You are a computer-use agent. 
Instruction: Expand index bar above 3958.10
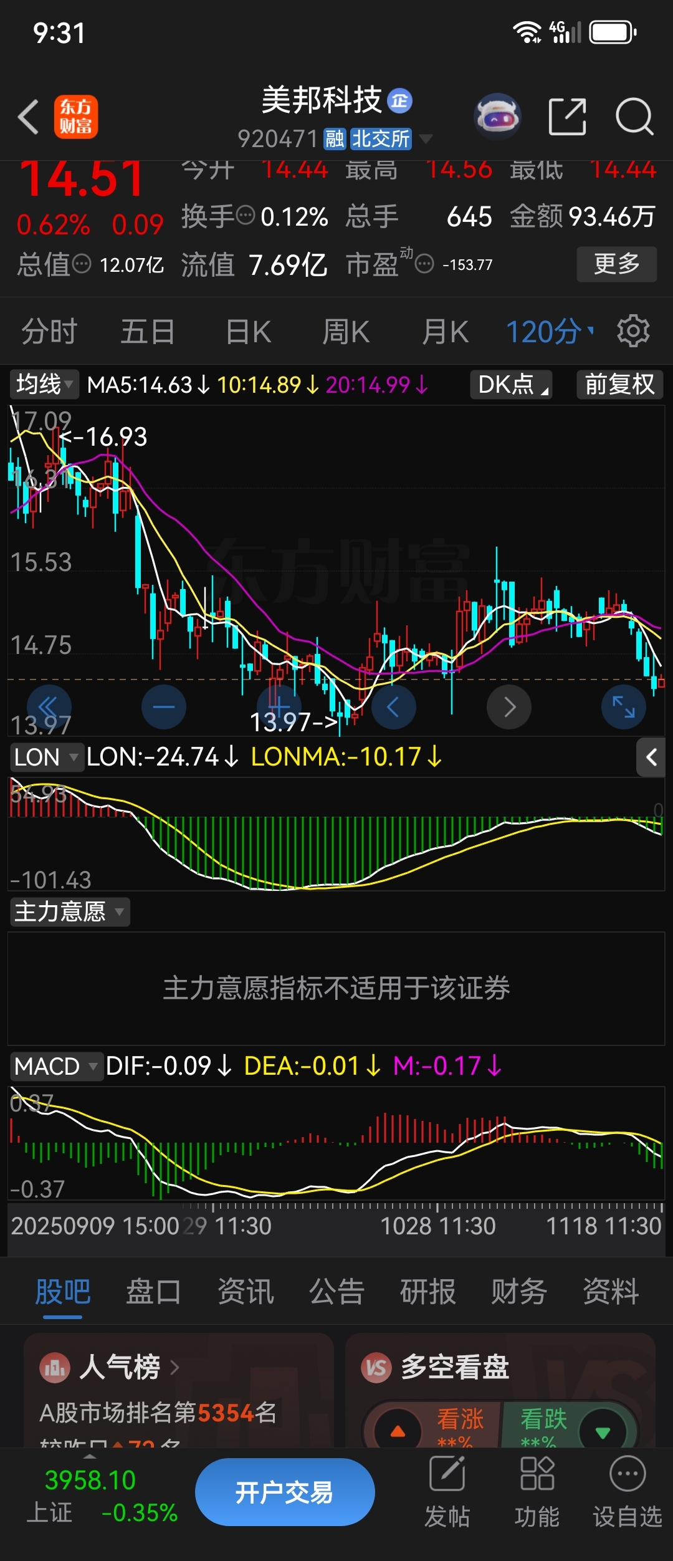(90, 1457)
